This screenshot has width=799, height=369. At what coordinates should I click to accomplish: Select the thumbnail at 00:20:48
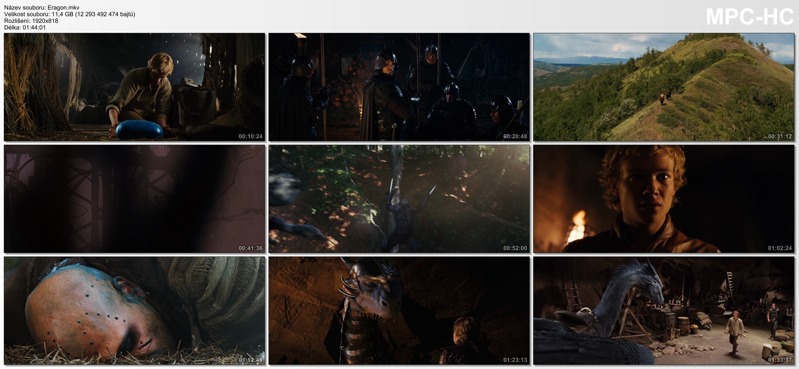[x=399, y=87]
